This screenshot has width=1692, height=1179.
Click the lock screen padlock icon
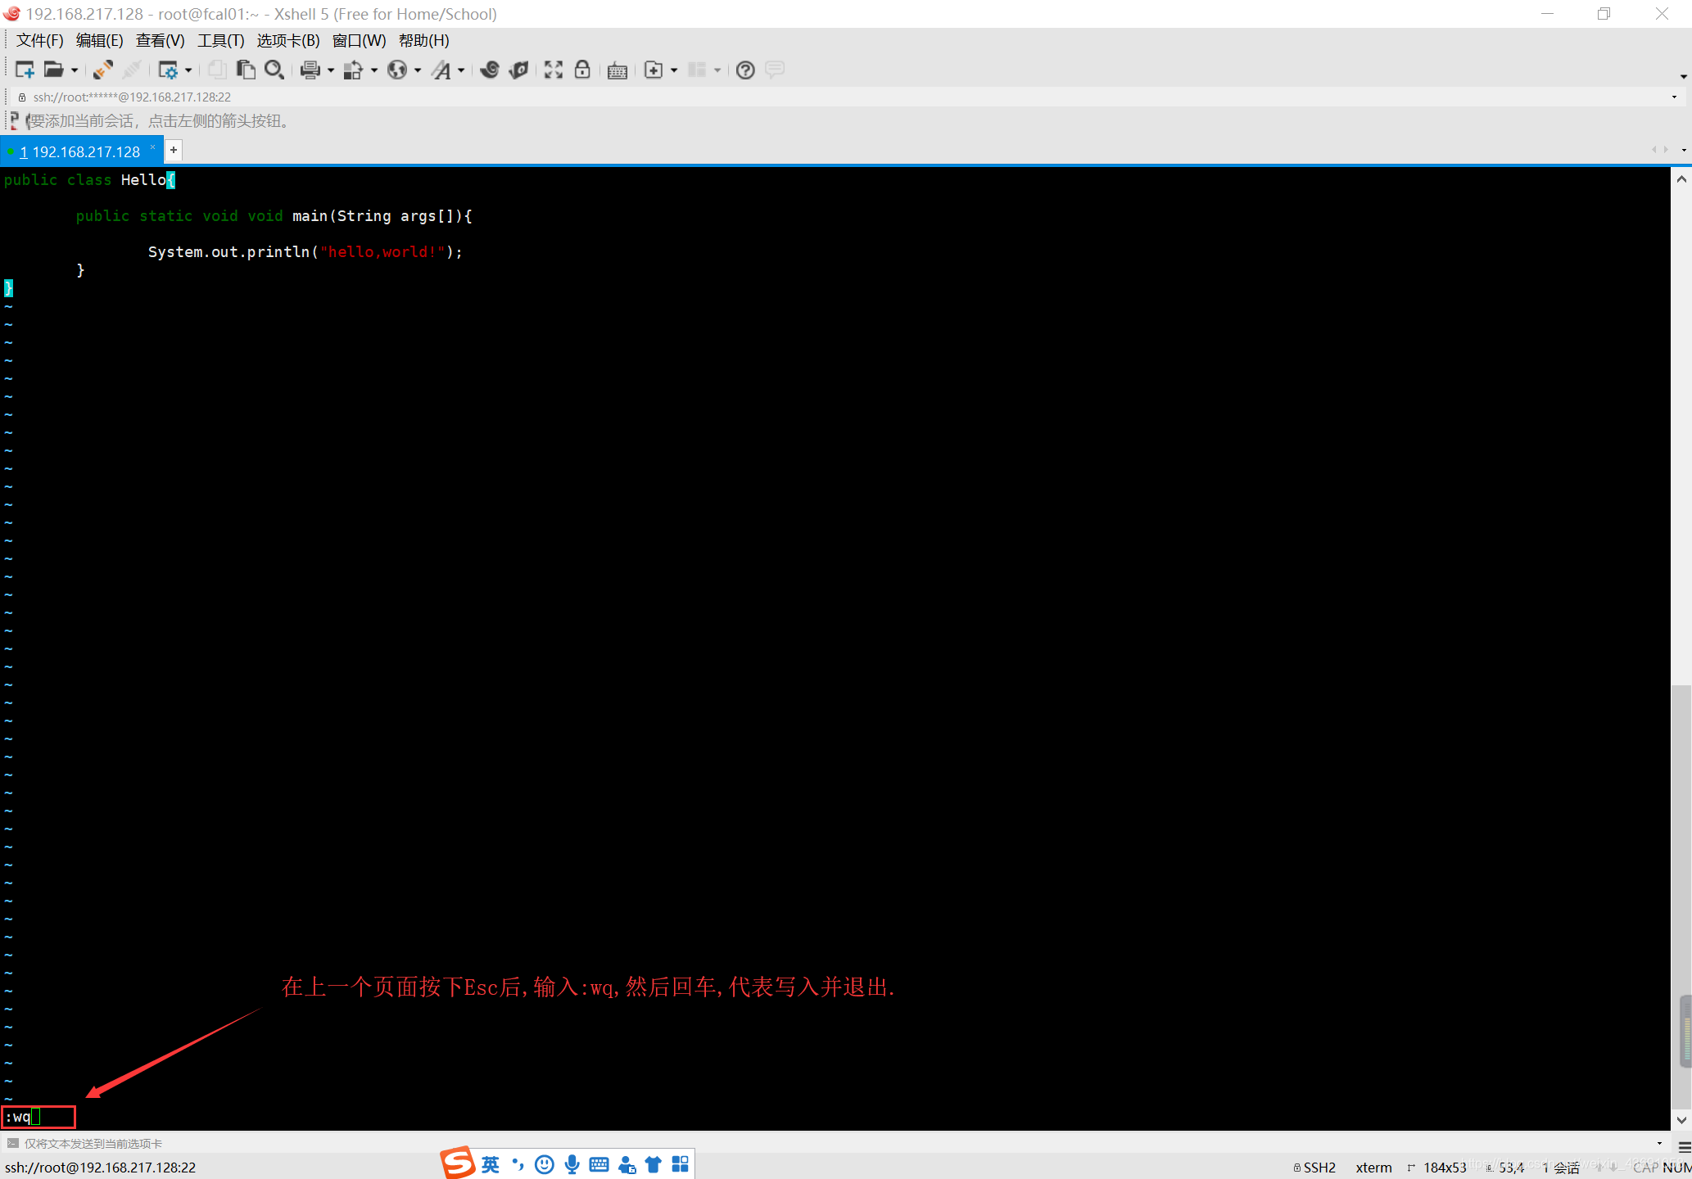(x=582, y=70)
